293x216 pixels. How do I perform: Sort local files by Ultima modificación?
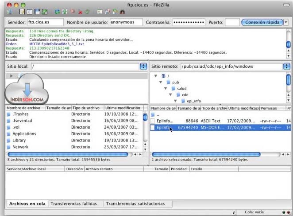tap(123, 108)
